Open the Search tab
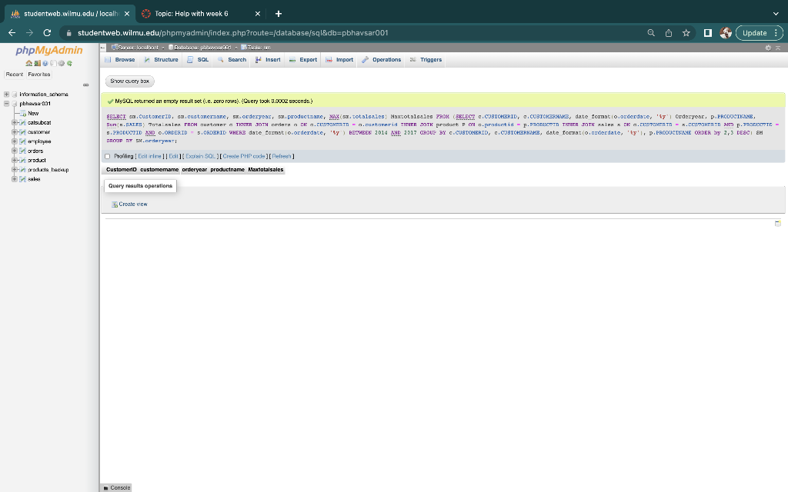788x492 pixels. click(232, 60)
